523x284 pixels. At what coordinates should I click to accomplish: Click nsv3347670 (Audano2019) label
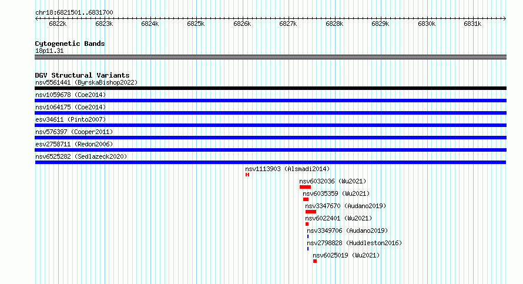(x=346, y=206)
